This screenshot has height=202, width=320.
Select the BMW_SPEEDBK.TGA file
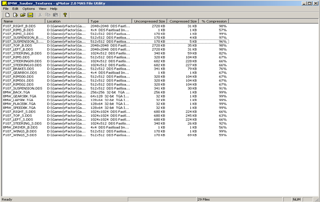pyautogui.click(x=20, y=108)
